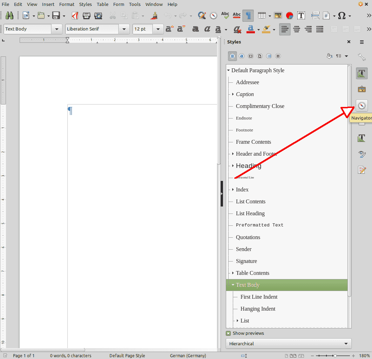This screenshot has height=359, width=372.
Task: Export directly as PDF
Action: (x=75, y=16)
